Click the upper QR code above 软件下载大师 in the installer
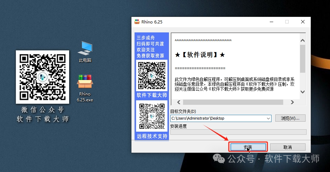Viewport: 330px width, 172px height. click(152, 75)
